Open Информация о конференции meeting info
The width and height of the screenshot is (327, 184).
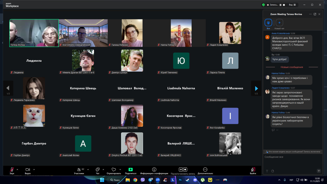(154, 169)
